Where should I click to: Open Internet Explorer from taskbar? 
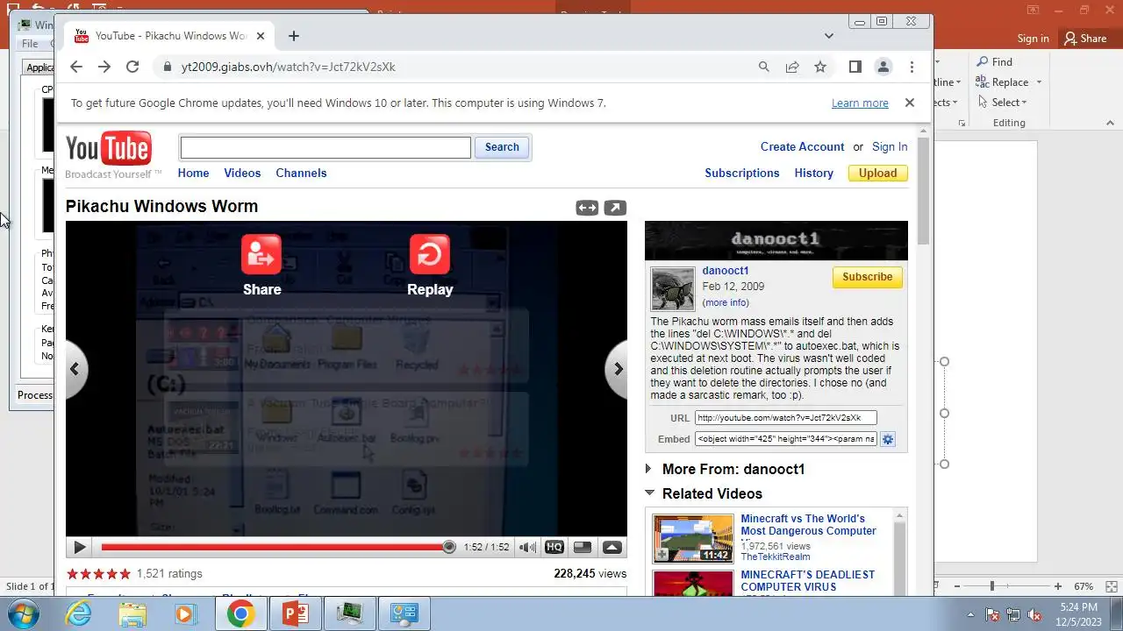(79, 613)
